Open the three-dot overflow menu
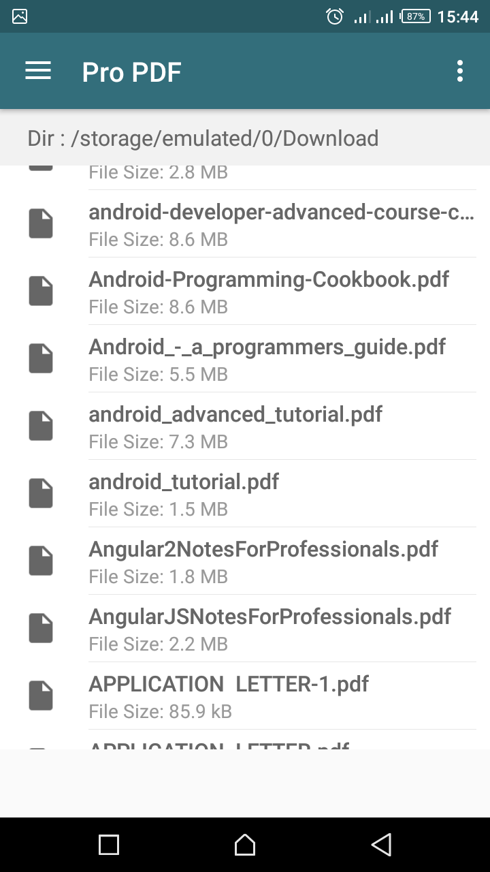 [x=460, y=71]
